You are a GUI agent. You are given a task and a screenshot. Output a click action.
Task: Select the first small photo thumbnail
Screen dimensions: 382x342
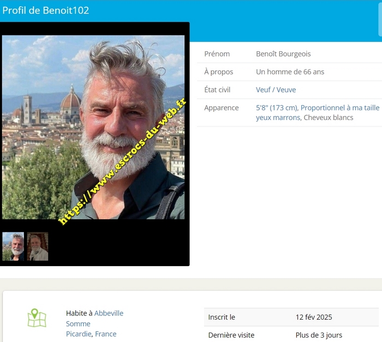pyautogui.click(x=13, y=247)
